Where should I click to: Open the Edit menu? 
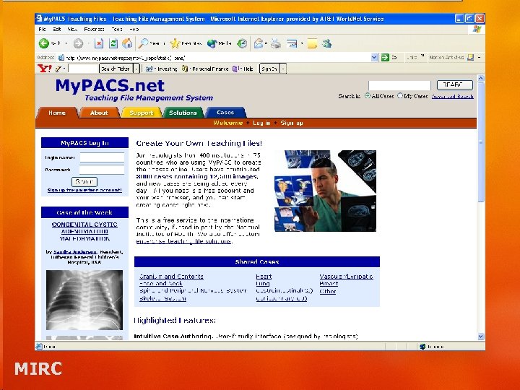coord(57,29)
